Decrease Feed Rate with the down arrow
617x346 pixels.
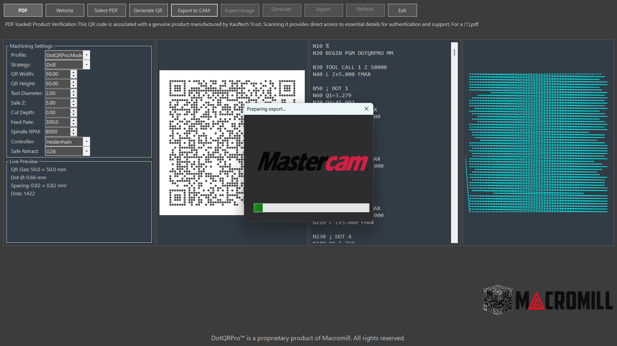click(74, 124)
